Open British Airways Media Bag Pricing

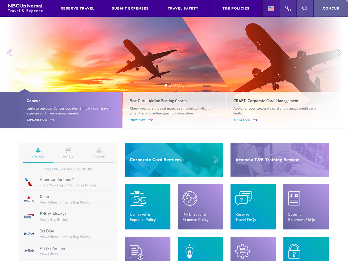click(x=54, y=219)
